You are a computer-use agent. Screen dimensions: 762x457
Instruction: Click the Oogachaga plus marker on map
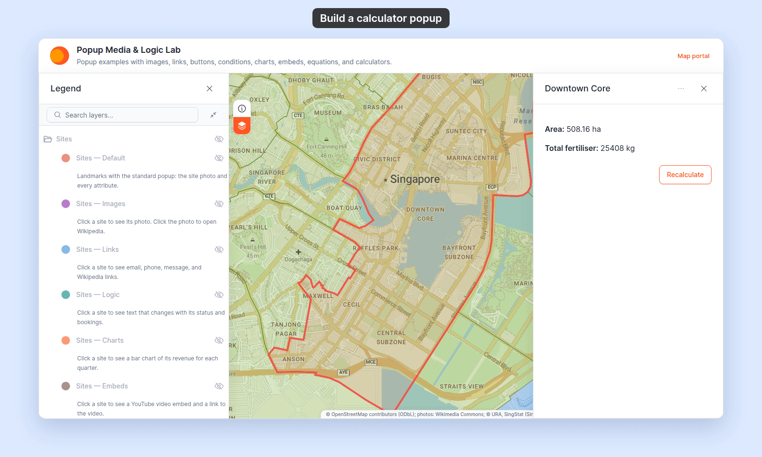click(298, 252)
